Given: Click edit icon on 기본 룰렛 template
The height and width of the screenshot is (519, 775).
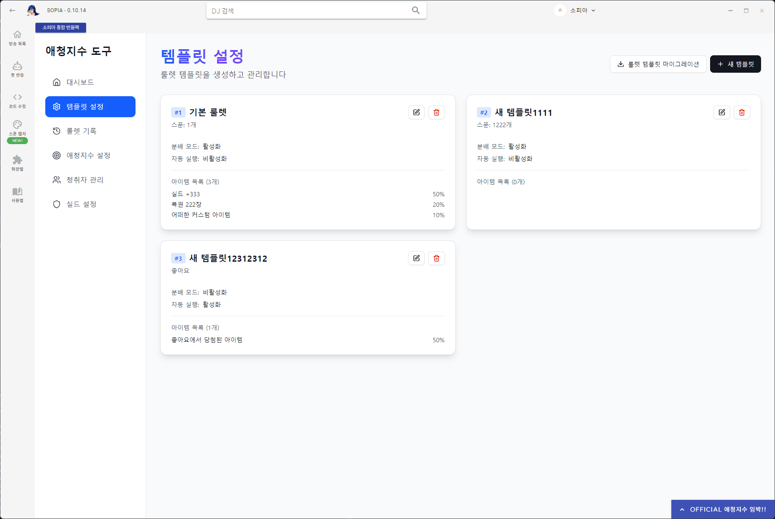Looking at the screenshot, I should pos(416,112).
